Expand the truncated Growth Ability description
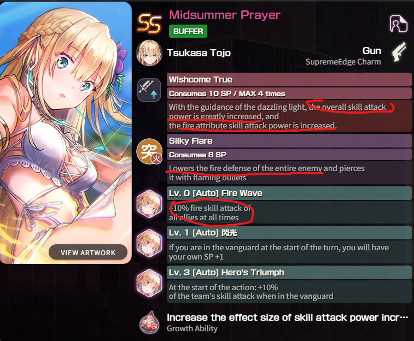Image resolution: width=414 pixels, height=341 pixels. (x=288, y=318)
